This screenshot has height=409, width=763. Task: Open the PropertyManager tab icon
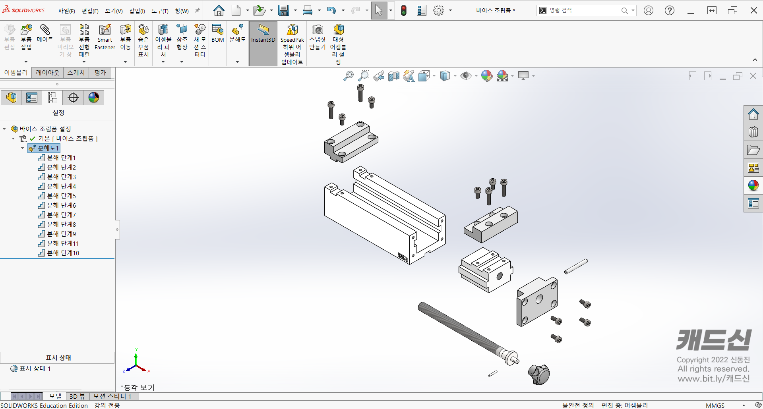tap(32, 97)
